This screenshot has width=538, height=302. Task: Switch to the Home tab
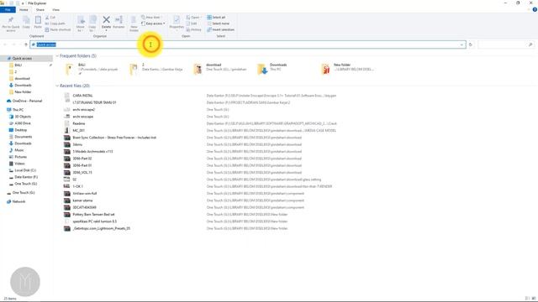point(24,9)
